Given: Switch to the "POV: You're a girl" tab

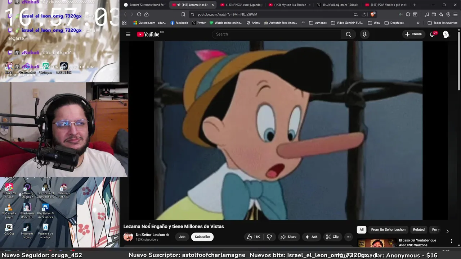Looking at the screenshot, I should (x=385, y=5).
